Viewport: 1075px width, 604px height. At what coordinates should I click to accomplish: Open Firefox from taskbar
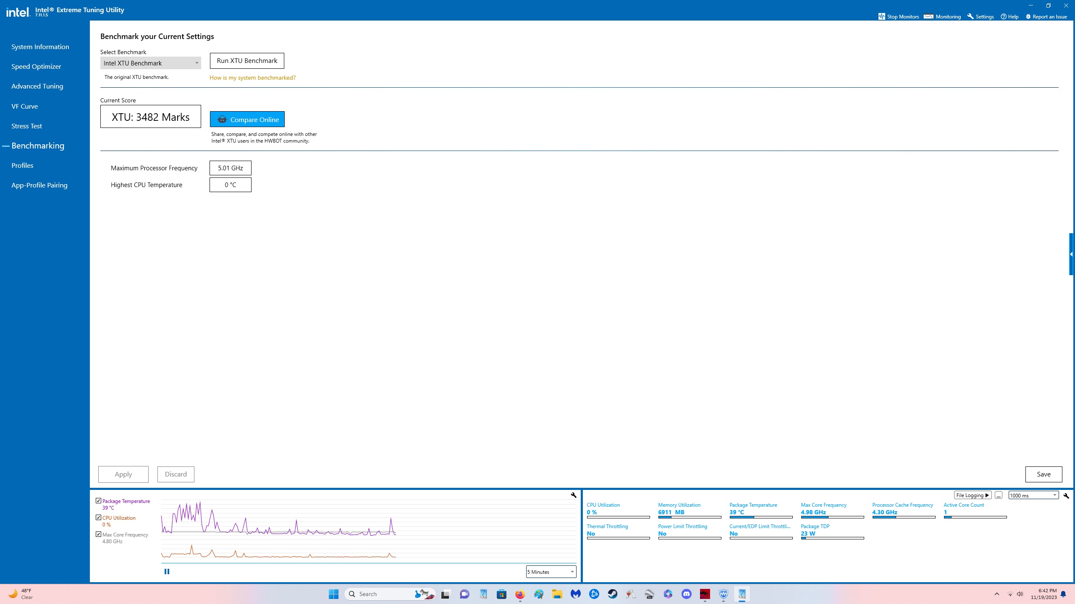(520, 594)
